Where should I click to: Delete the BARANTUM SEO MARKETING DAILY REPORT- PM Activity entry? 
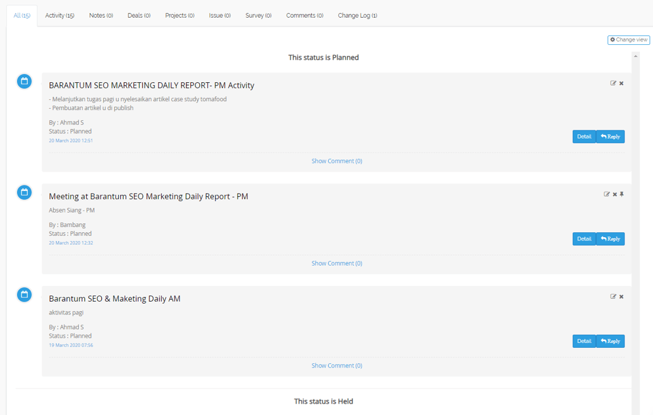621,84
